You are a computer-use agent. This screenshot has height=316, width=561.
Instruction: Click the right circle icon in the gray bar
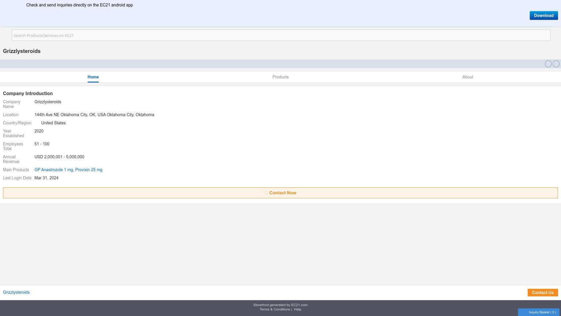(x=556, y=64)
